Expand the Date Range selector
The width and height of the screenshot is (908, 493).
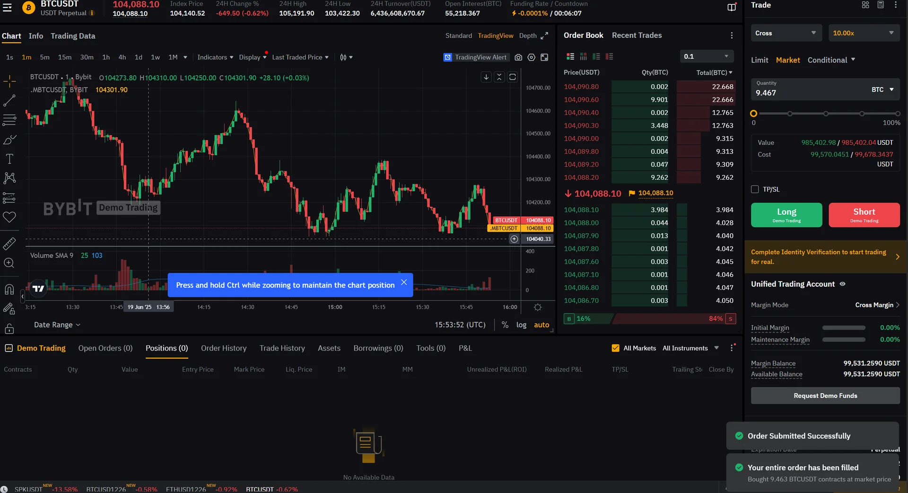(x=57, y=325)
